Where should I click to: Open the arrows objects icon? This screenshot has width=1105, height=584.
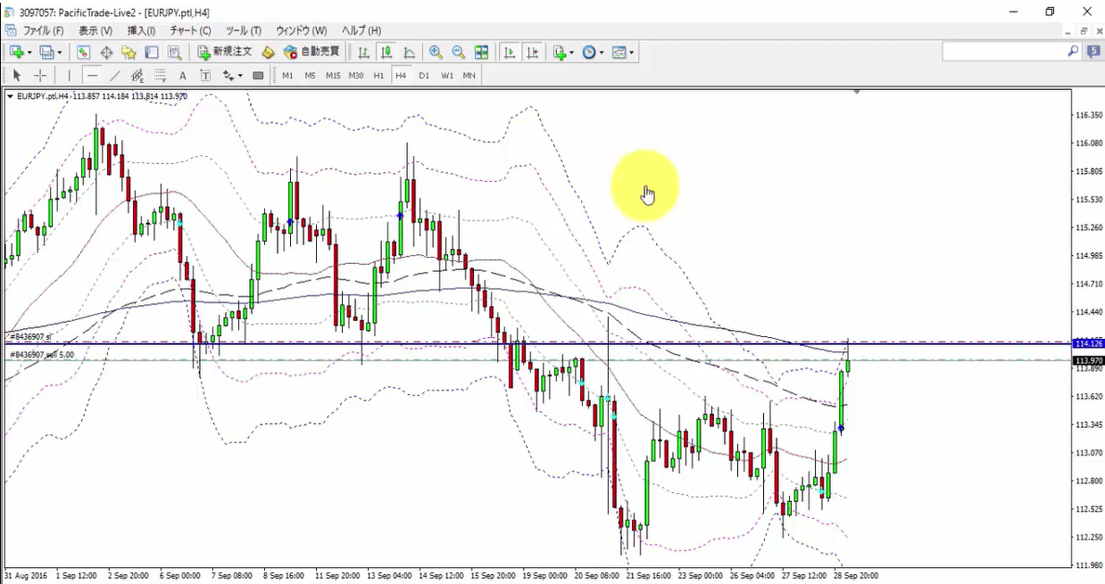[x=228, y=76]
